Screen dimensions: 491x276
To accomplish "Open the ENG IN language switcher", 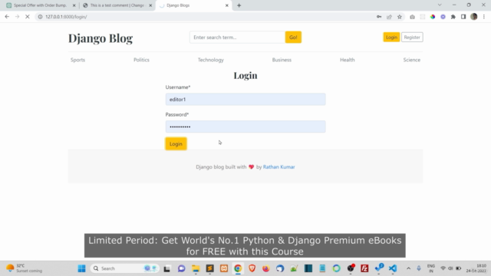I will (x=431, y=268).
